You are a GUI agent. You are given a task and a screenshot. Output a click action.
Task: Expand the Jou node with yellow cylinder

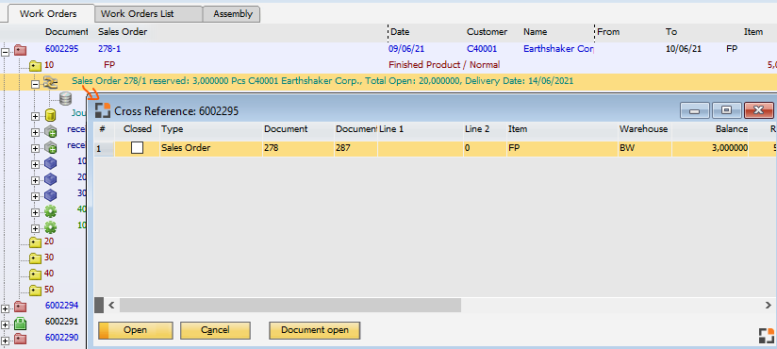[x=35, y=117]
